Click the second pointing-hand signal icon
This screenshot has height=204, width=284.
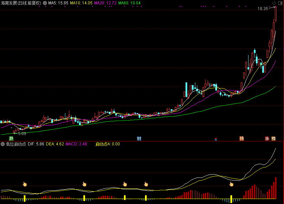click(x=84, y=184)
